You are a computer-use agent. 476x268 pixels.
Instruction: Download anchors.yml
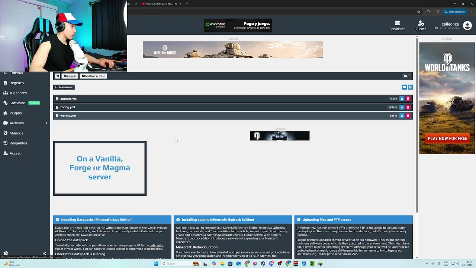pyautogui.click(x=402, y=99)
